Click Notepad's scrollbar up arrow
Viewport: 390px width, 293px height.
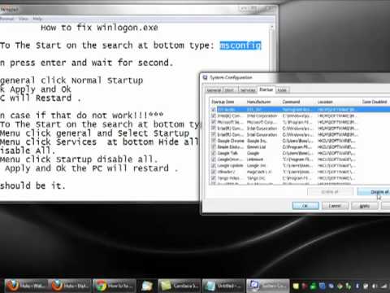point(271,27)
